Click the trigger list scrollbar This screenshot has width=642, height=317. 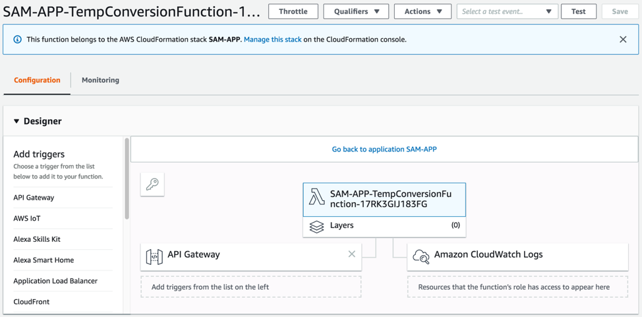(x=127, y=178)
